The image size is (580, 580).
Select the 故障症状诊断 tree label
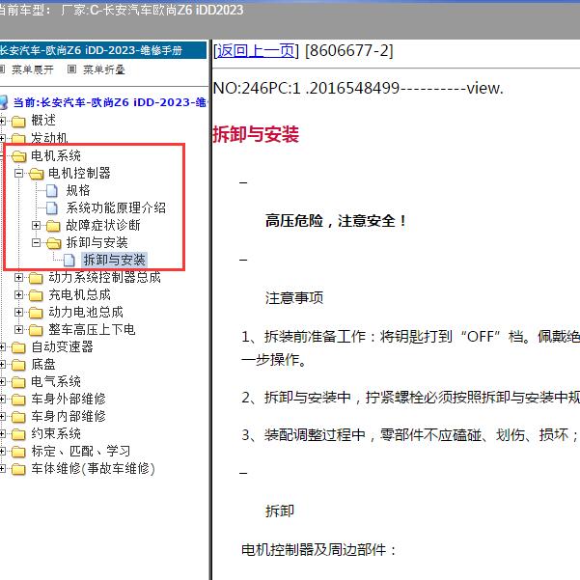[x=103, y=225]
